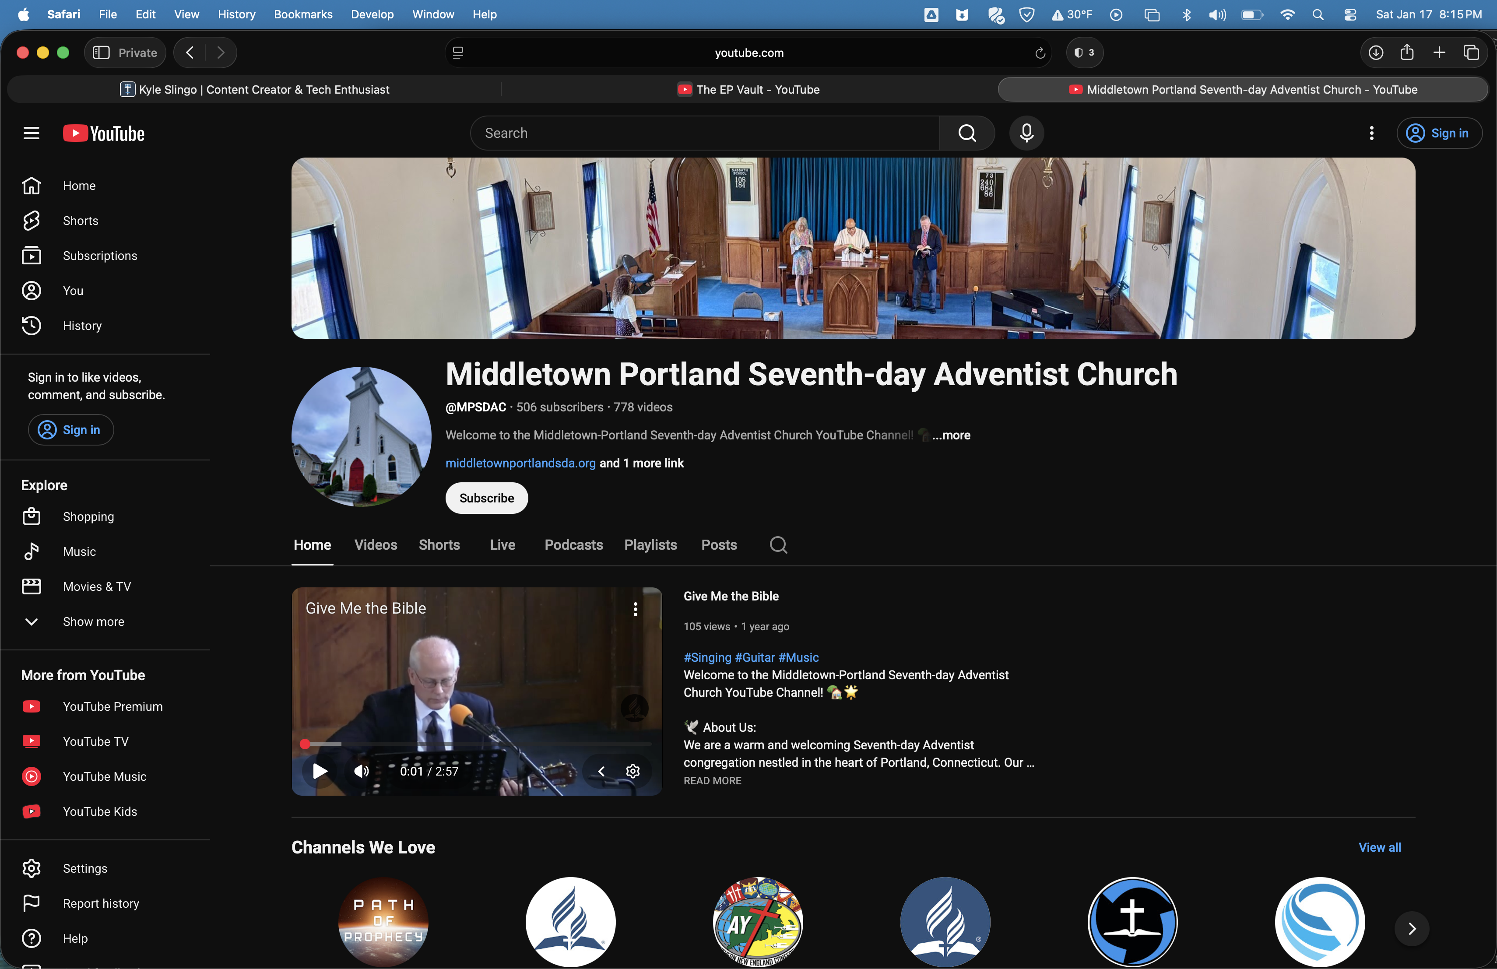Image resolution: width=1497 pixels, height=969 pixels.
Task: Mute the video with the speaker icon
Action: pos(360,772)
